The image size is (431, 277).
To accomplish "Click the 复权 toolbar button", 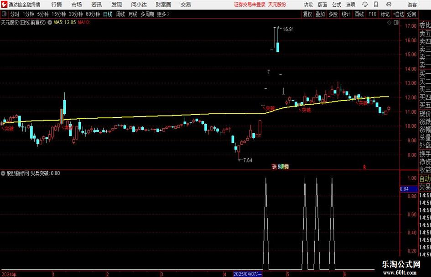I will pos(307,14).
